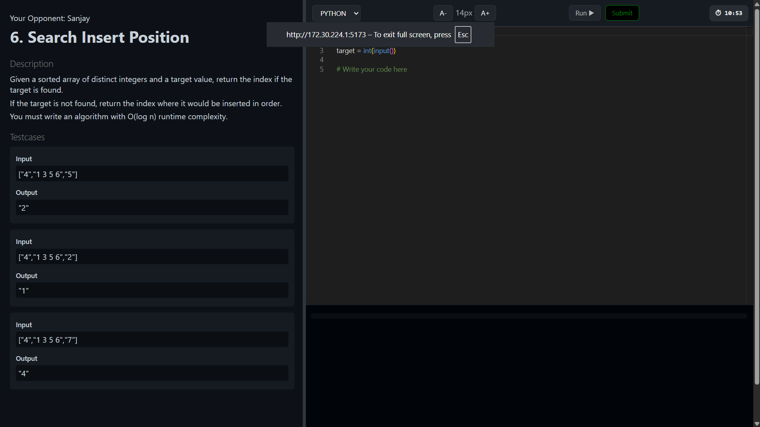This screenshot has height=427, width=760.
Task: Click the third testcase input with target 7
Action: tap(152, 339)
